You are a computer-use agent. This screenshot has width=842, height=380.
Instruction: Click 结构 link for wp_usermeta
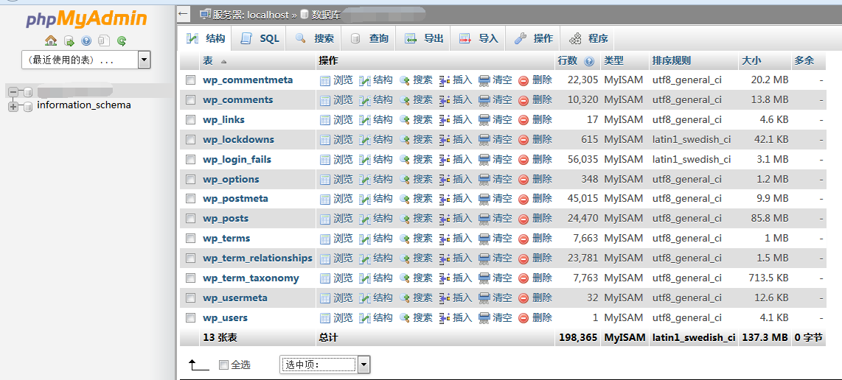click(x=383, y=298)
